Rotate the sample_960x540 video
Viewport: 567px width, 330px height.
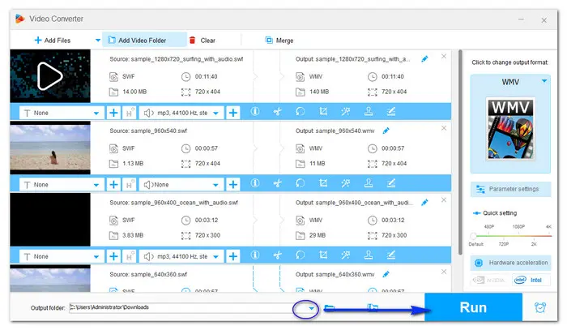(x=301, y=183)
